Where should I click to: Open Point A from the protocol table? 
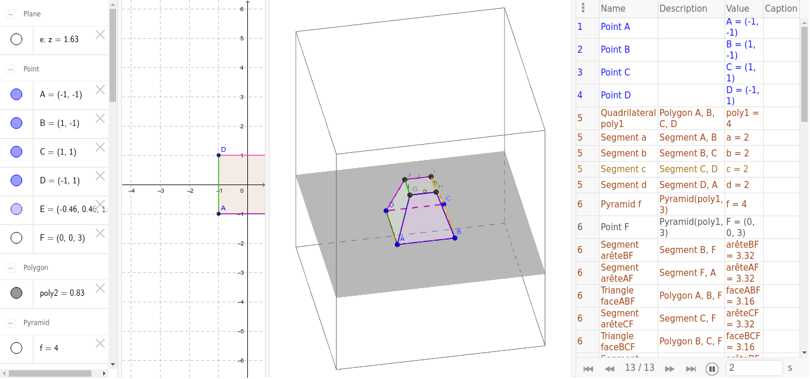(x=615, y=26)
